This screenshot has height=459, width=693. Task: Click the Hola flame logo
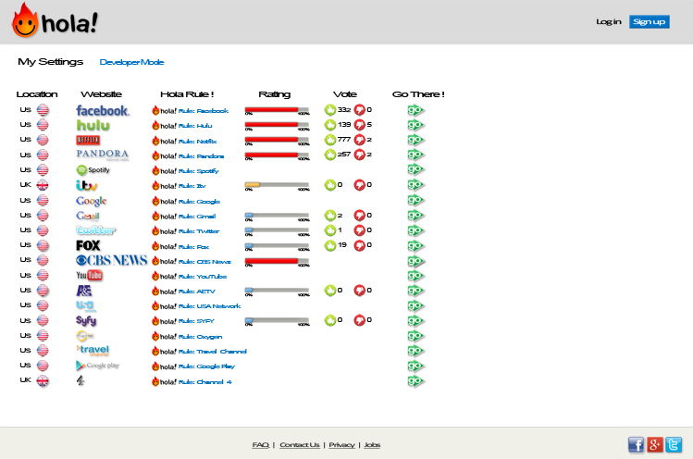click(x=55, y=20)
